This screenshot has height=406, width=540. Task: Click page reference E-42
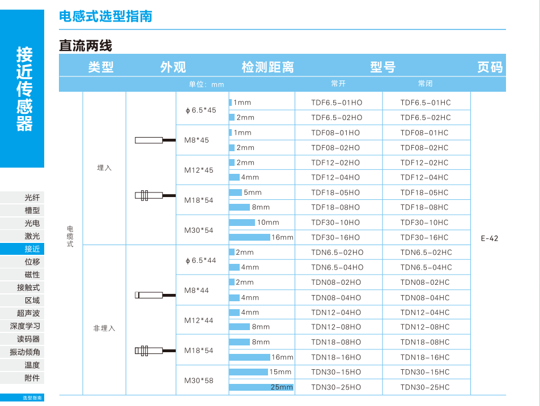click(489, 238)
